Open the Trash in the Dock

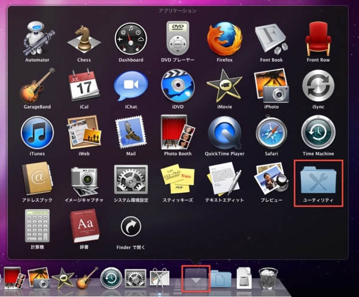(268, 278)
